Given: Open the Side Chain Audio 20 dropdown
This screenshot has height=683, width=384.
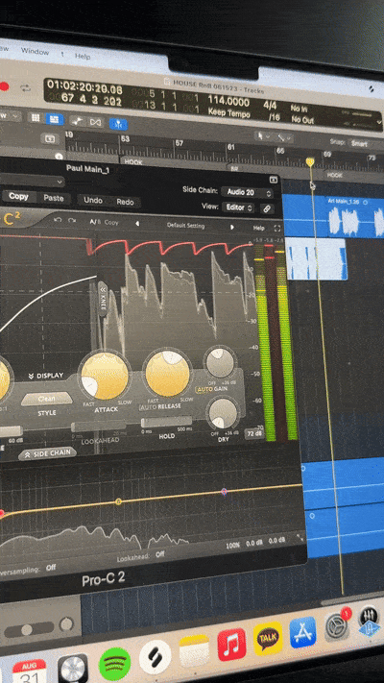Looking at the screenshot, I should 248,192.
